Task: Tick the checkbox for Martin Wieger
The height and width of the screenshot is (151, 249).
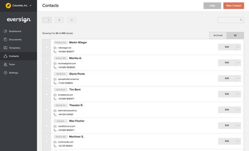Action: tap(47, 47)
